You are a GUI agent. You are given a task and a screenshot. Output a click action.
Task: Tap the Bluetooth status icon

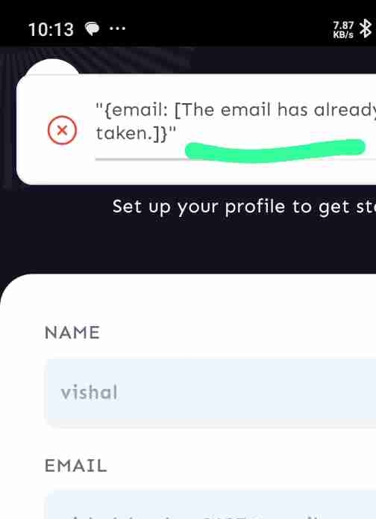coord(366,28)
